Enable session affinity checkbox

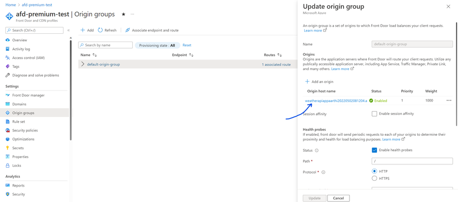point(374,114)
